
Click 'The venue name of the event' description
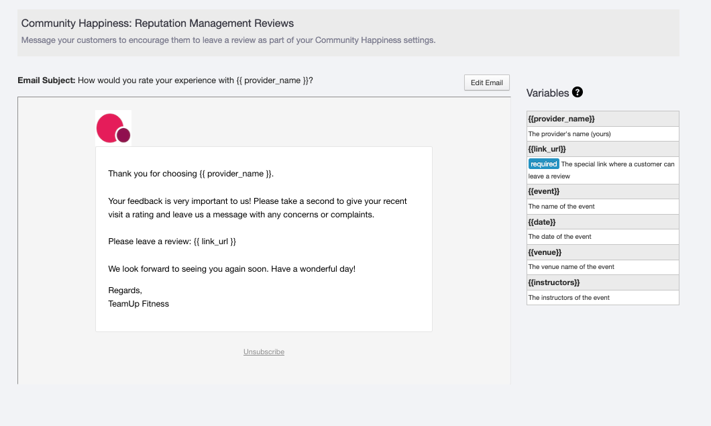[571, 267]
